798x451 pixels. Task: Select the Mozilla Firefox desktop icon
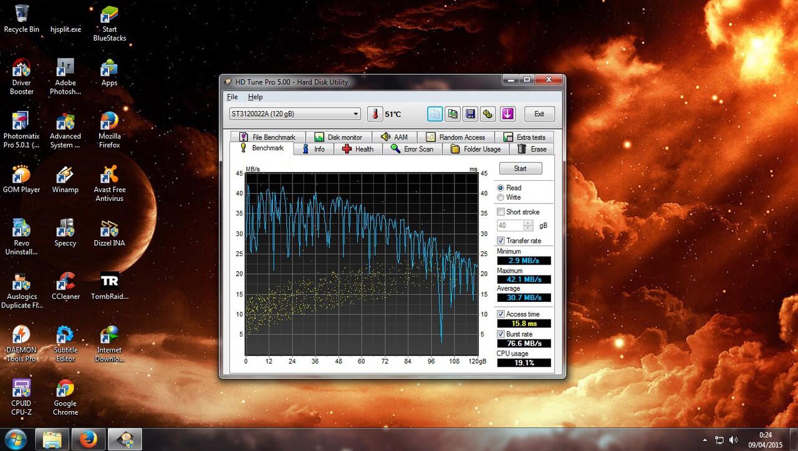[x=109, y=130]
